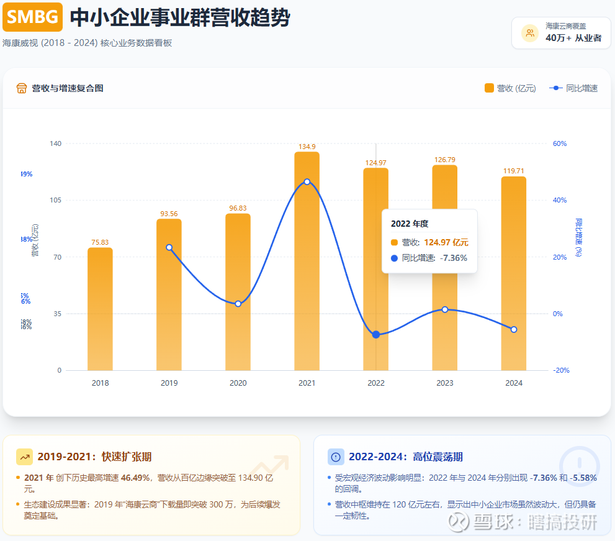The height and width of the screenshot is (541, 615).
Task: Click the 93.56 bar value label
Action: [x=169, y=214]
